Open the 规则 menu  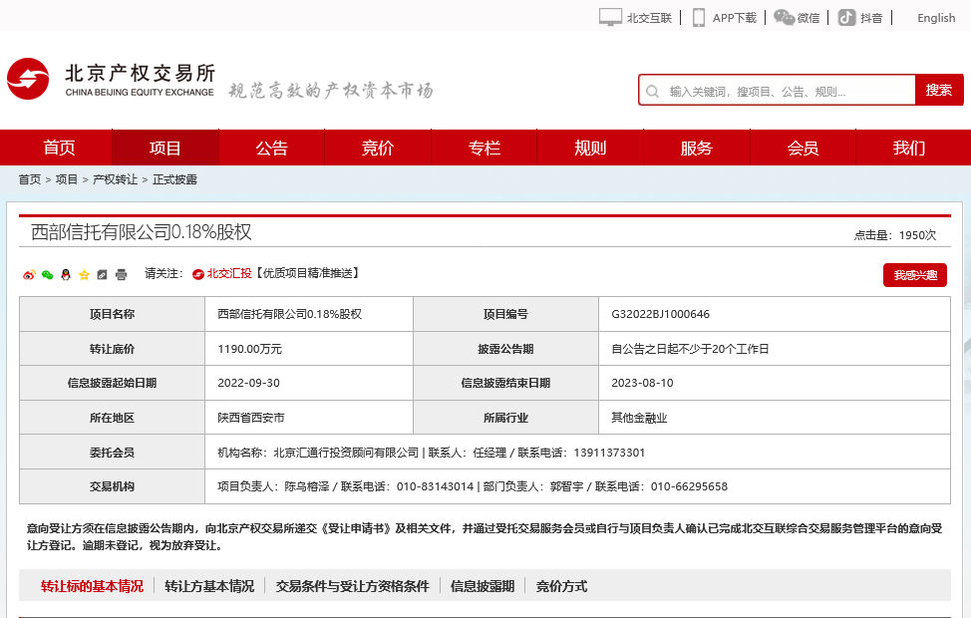click(590, 147)
